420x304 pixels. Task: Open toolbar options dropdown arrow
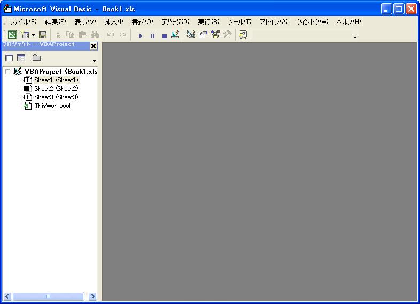355,37
